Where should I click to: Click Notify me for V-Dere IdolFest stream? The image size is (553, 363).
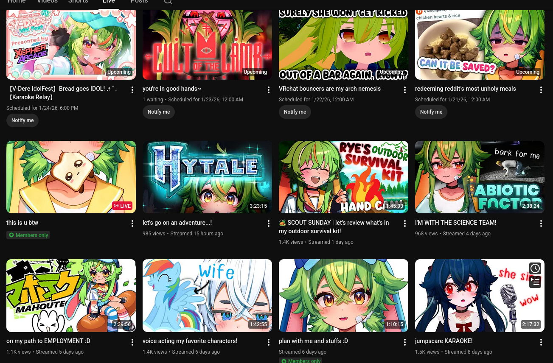pos(22,120)
